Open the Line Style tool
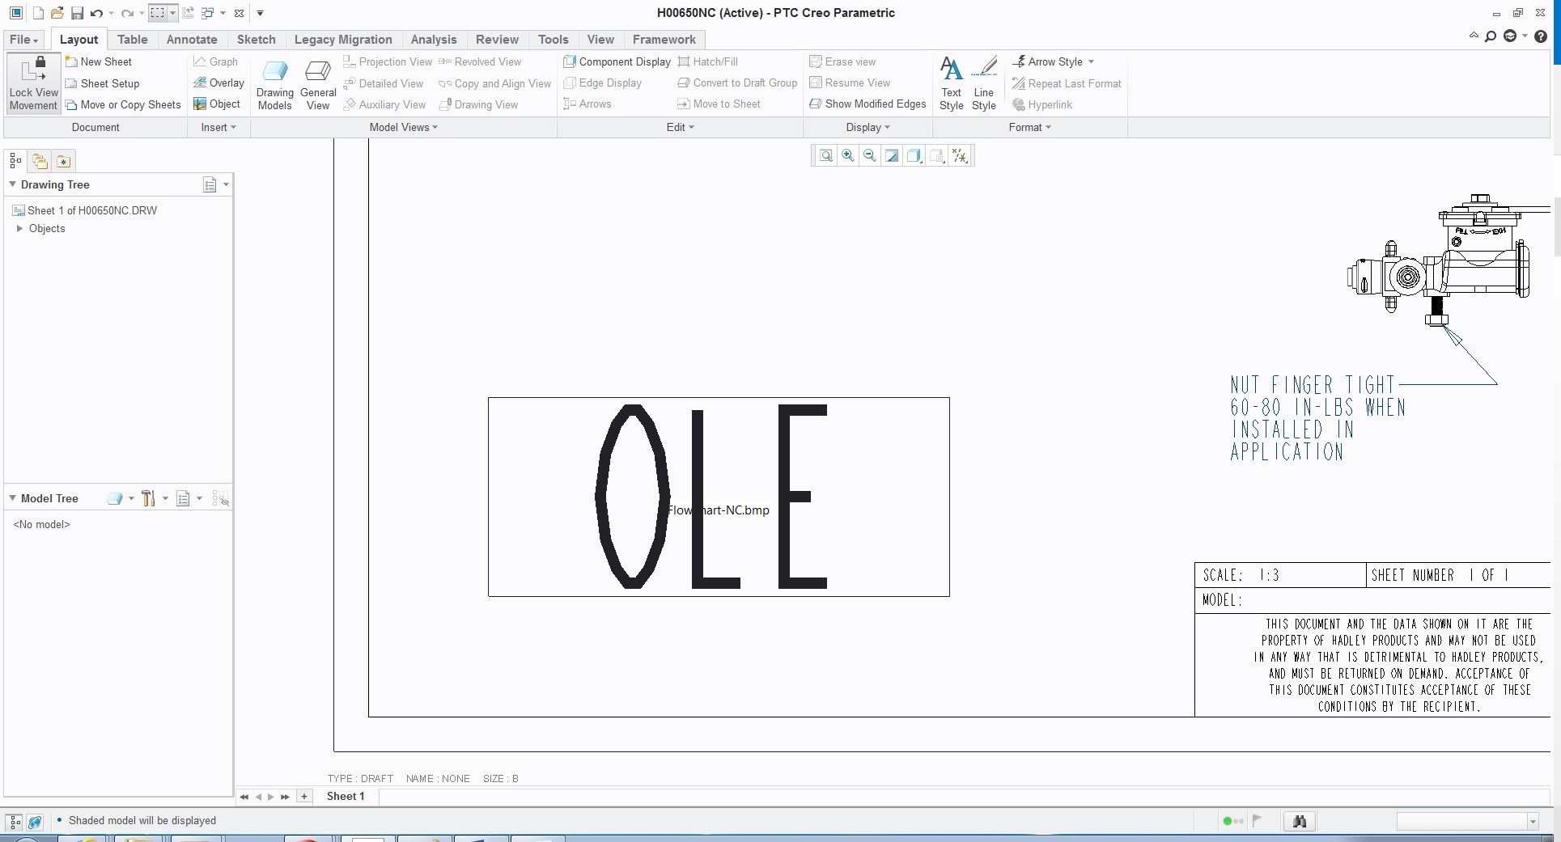The width and height of the screenshot is (1561, 842). pos(984,84)
